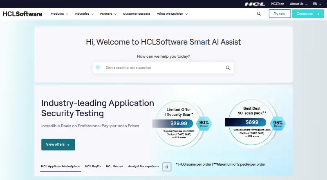
Task: Expand the Partners menu
Action: (x=108, y=14)
